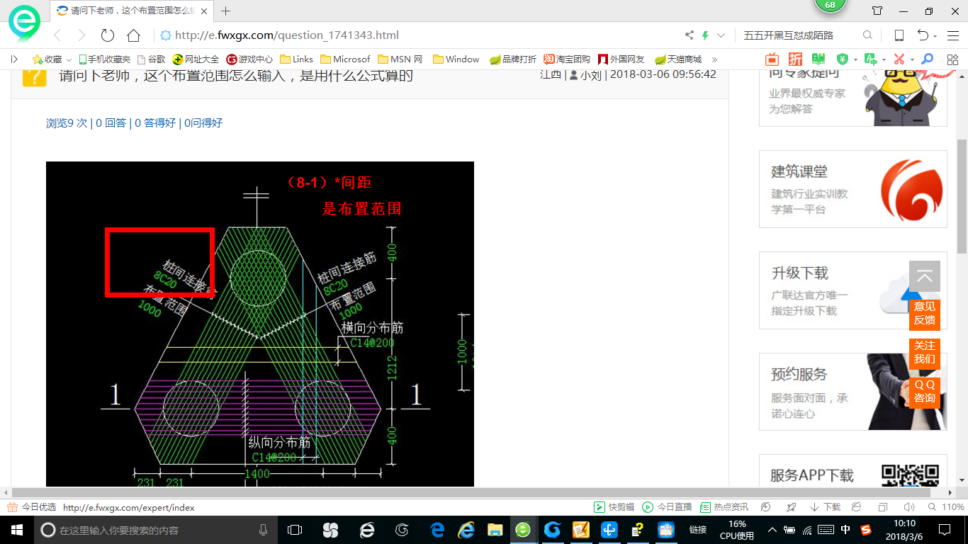Click the green lightning speed mode icon
The image size is (968, 544).
(705, 35)
